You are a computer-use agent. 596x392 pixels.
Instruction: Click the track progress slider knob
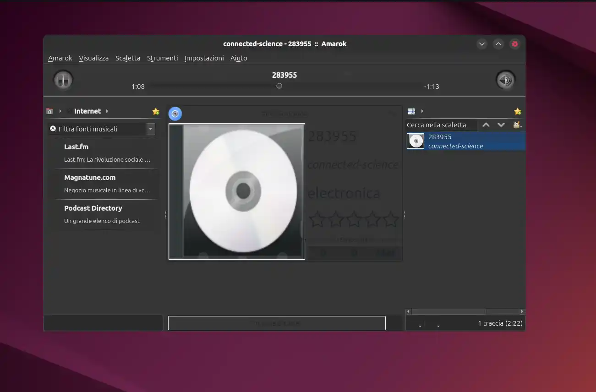pyautogui.click(x=279, y=86)
